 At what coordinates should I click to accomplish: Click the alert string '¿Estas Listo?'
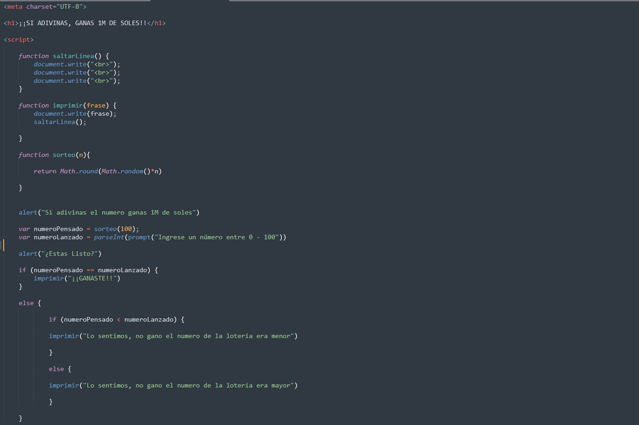70,253
